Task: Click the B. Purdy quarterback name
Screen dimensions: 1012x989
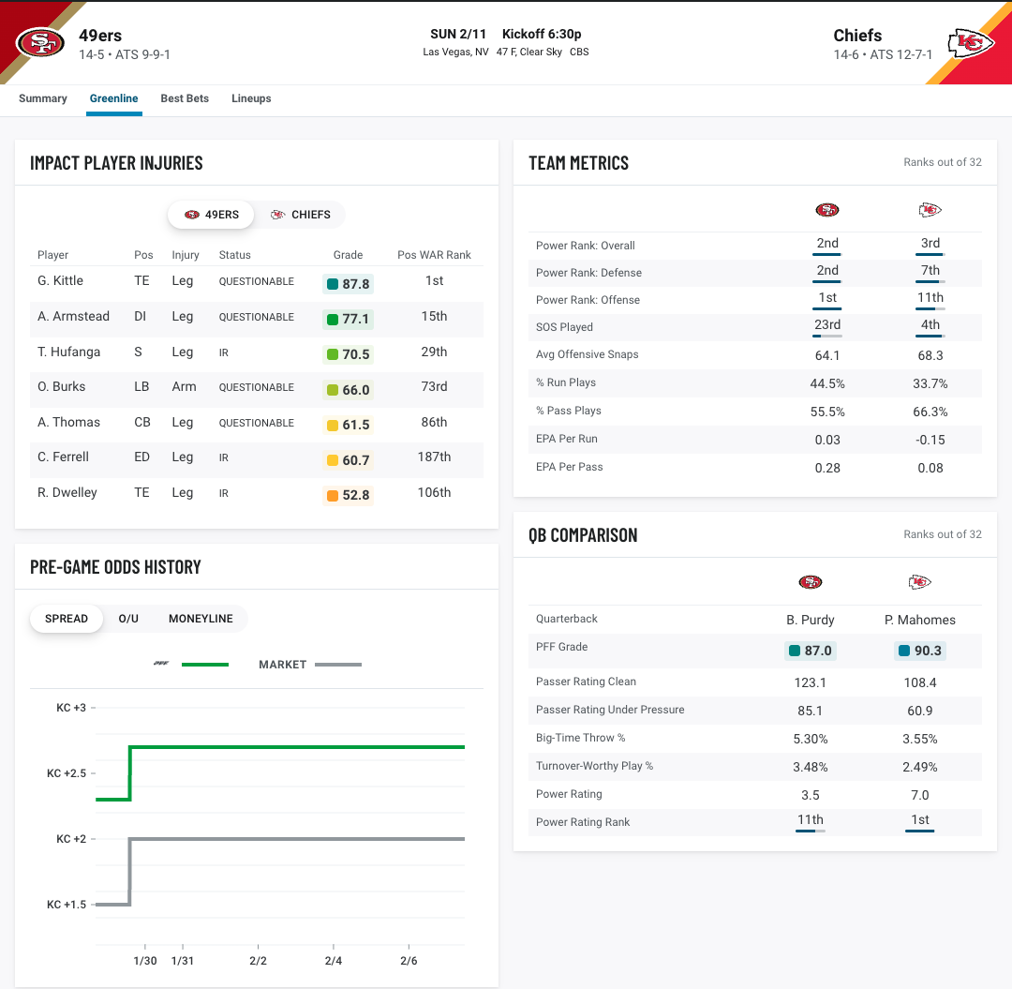Action: coord(810,620)
